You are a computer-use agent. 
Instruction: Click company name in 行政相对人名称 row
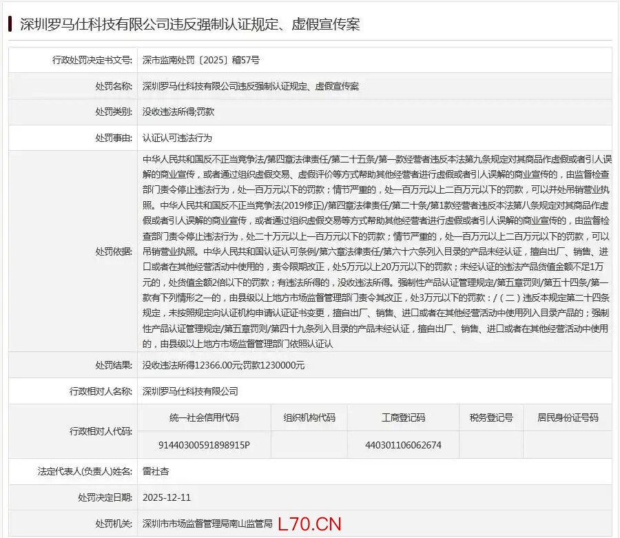click(x=190, y=391)
